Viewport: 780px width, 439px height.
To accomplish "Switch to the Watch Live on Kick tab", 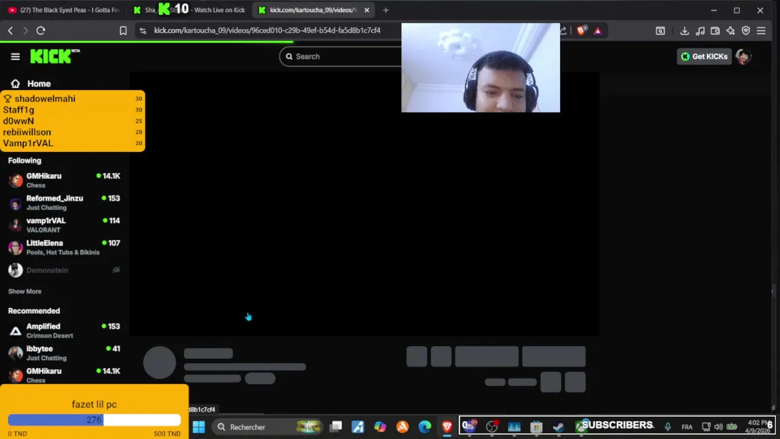I will click(x=189, y=10).
